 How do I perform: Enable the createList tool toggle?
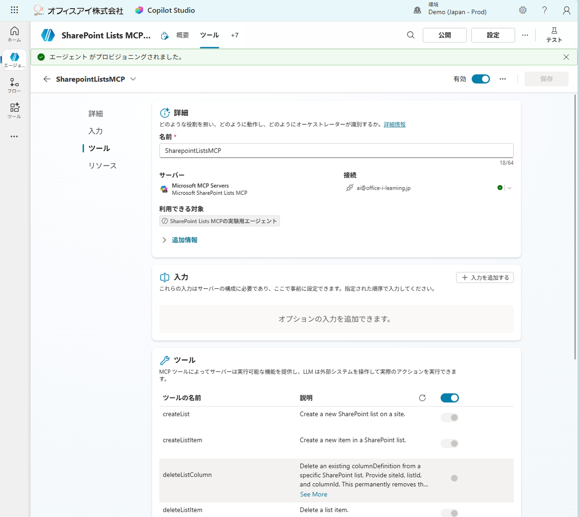[x=449, y=418]
